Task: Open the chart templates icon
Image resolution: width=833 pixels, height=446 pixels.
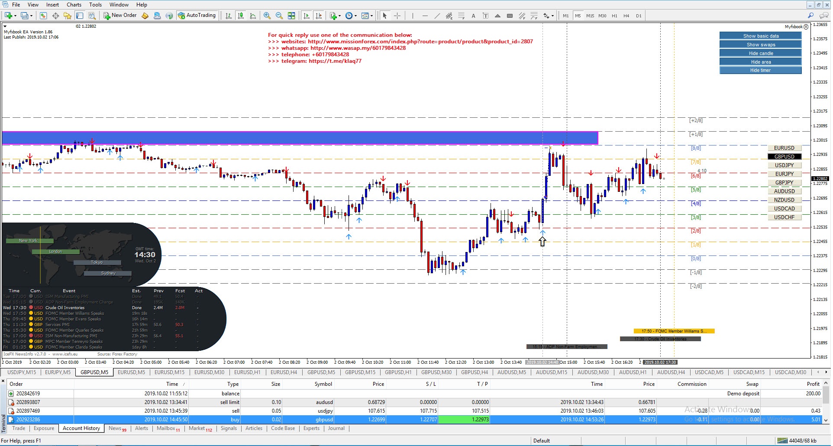Action: tap(365, 16)
